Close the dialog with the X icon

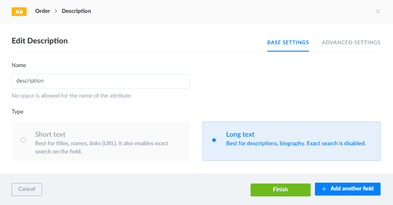tap(378, 11)
